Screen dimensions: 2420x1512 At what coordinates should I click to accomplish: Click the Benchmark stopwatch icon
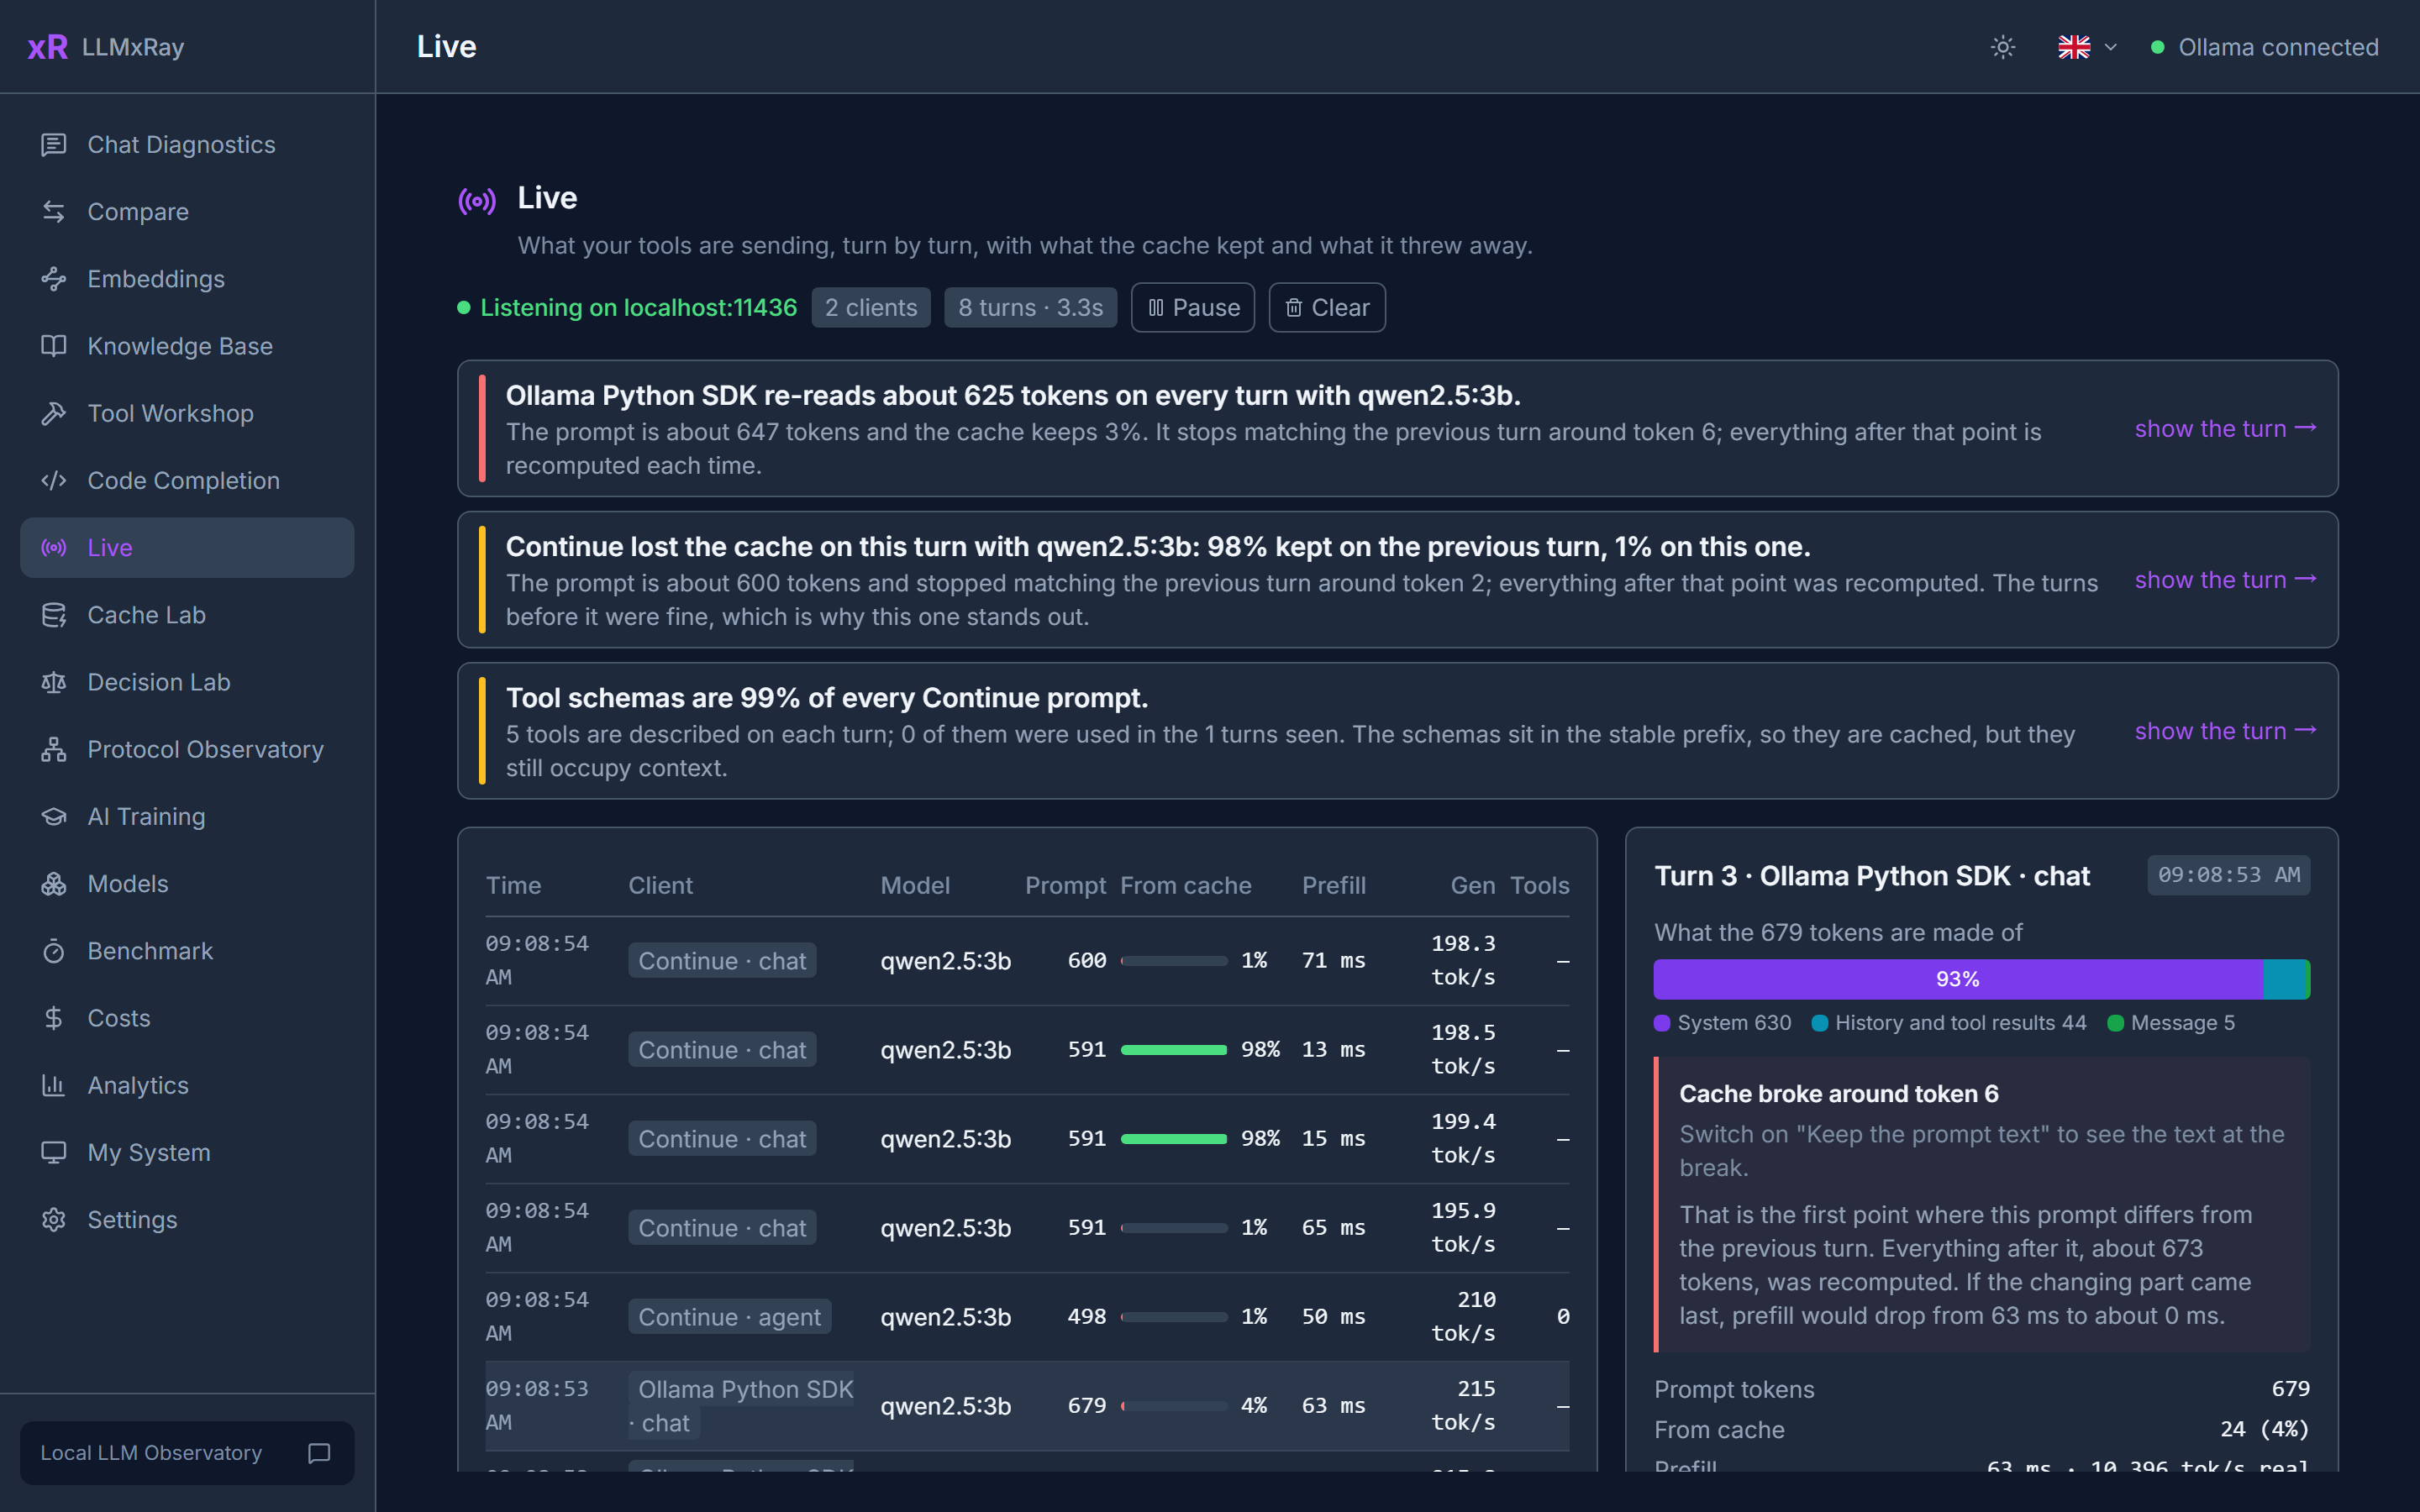pyautogui.click(x=54, y=951)
